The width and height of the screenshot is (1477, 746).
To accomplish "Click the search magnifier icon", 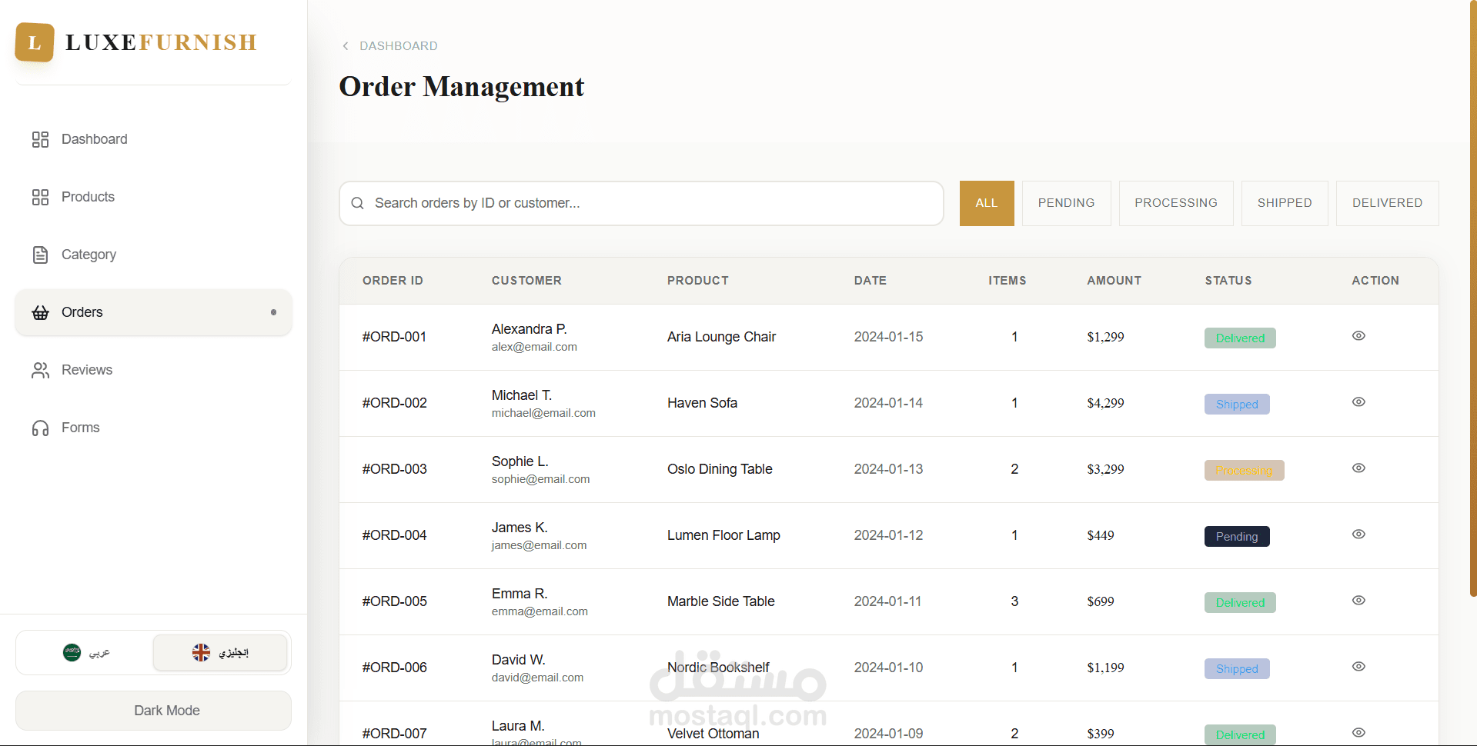I will point(357,203).
